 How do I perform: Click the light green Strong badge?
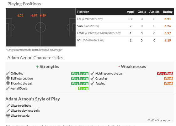[x=83, y=88]
